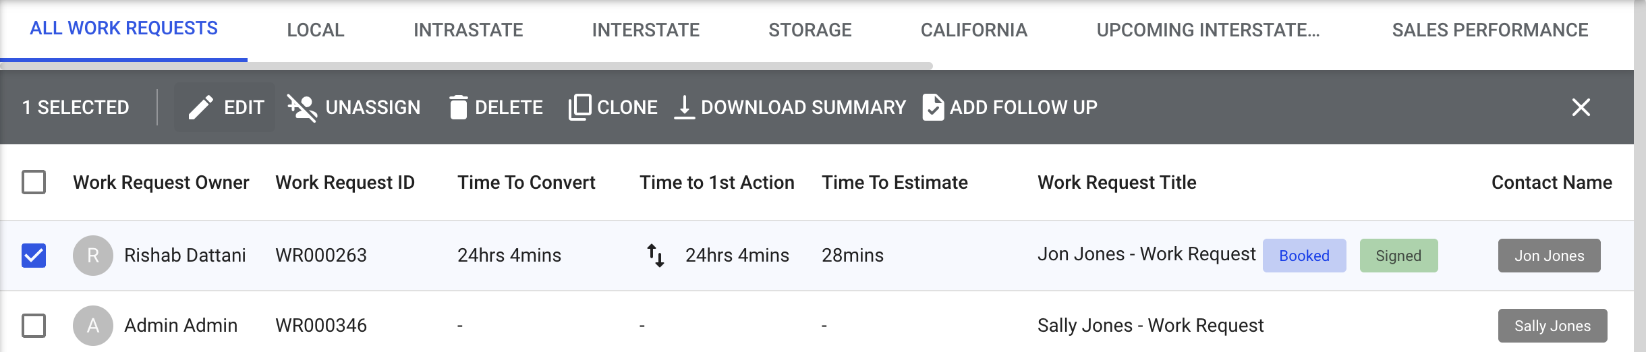Click the blue Booked status badge
Image resolution: width=1646 pixels, height=352 pixels.
pyautogui.click(x=1304, y=256)
